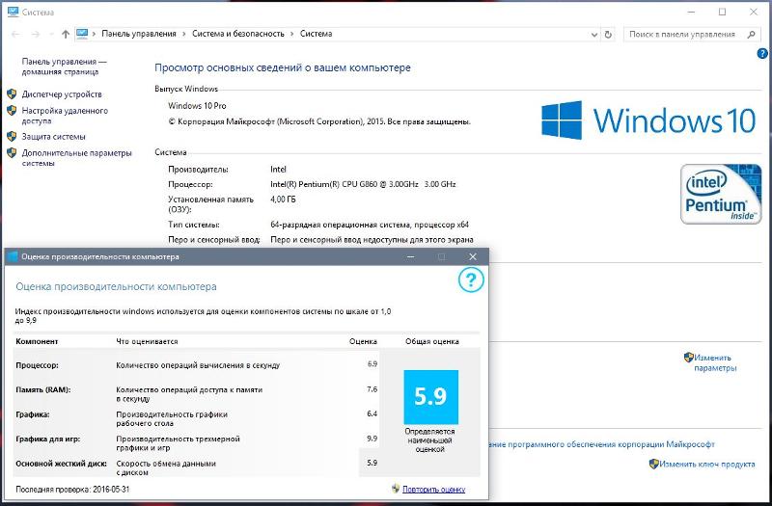
Task: Click the 9.9 gaming graphics score
Action: (372, 439)
